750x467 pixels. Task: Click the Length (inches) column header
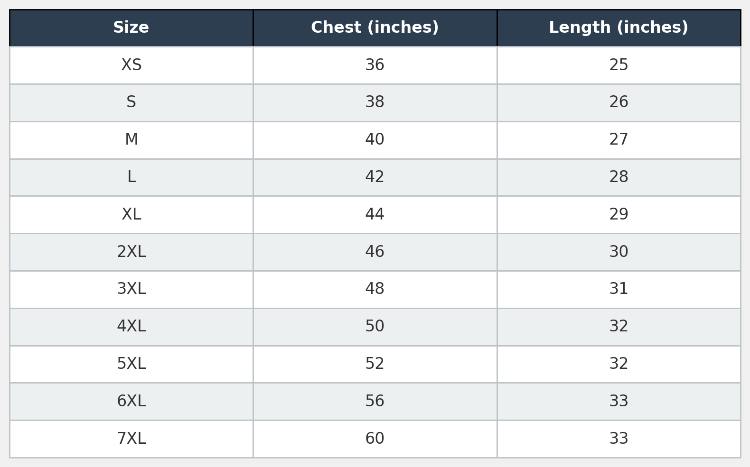click(619, 28)
